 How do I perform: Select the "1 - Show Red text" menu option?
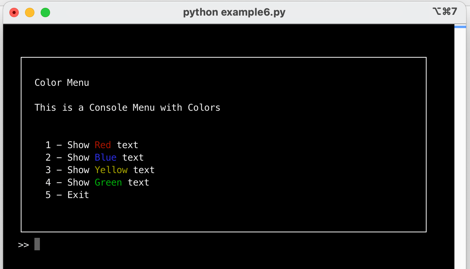pyautogui.click(x=92, y=145)
